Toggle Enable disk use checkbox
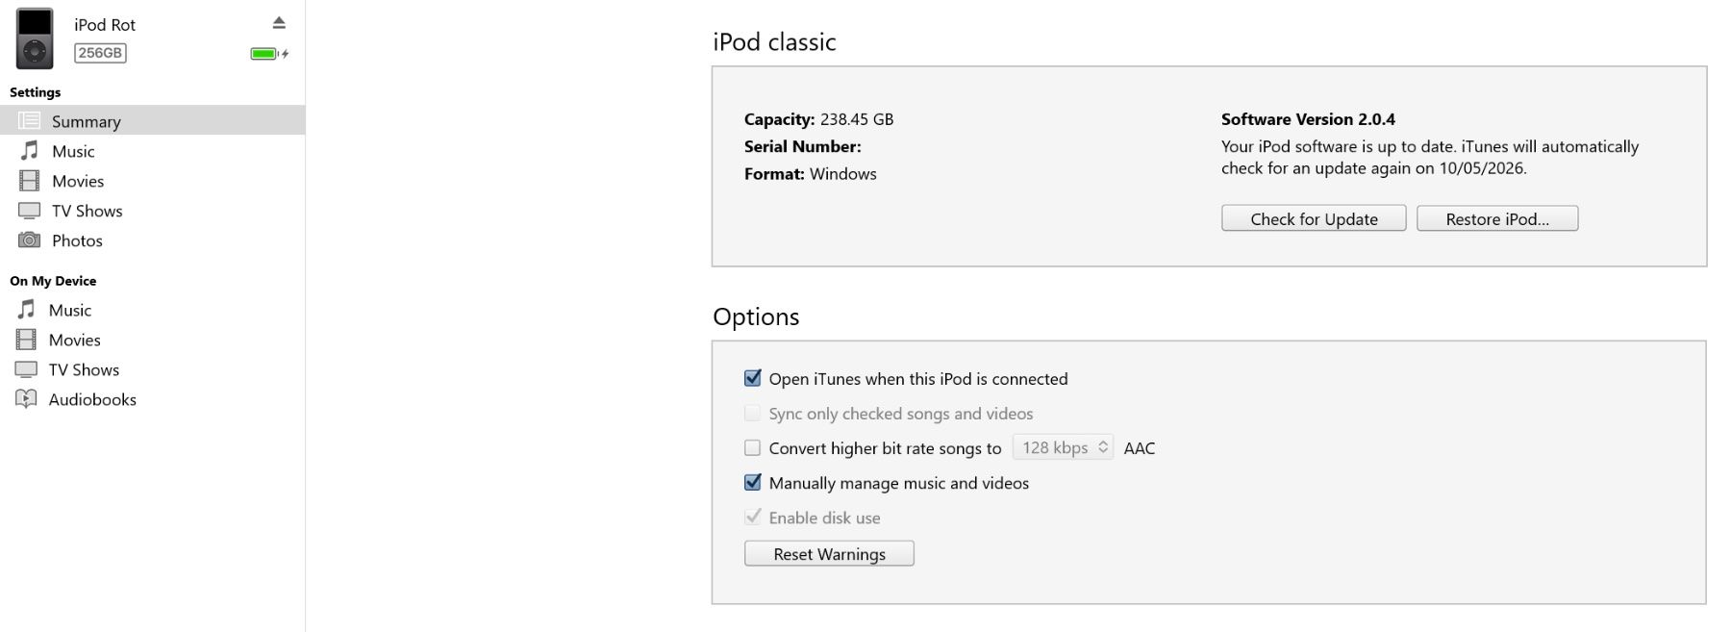The width and height of the screenshot is (1731, 632). (753, 517)
